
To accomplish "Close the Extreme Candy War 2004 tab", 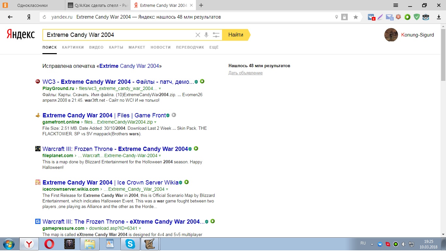I will click(191, 5).
